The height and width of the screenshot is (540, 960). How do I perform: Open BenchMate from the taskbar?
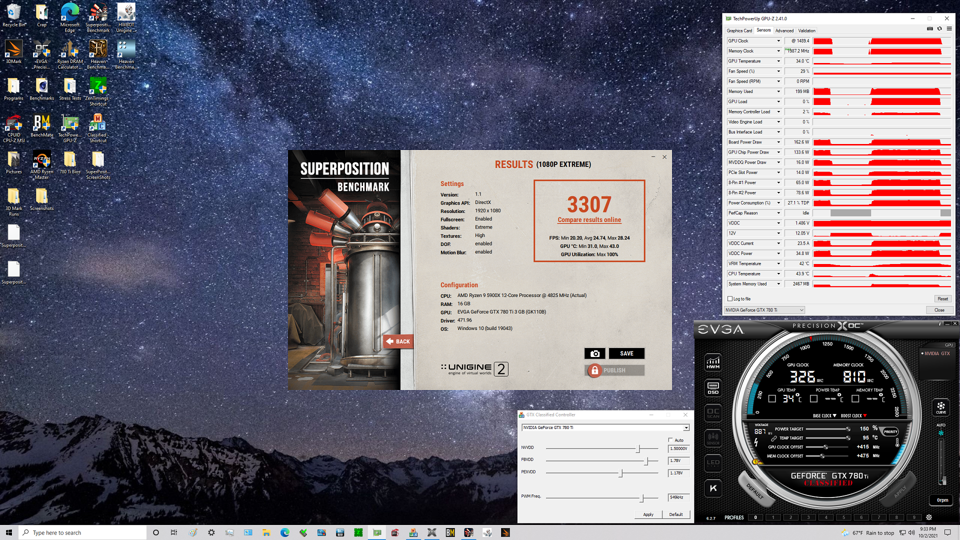[x=450, y=532]
